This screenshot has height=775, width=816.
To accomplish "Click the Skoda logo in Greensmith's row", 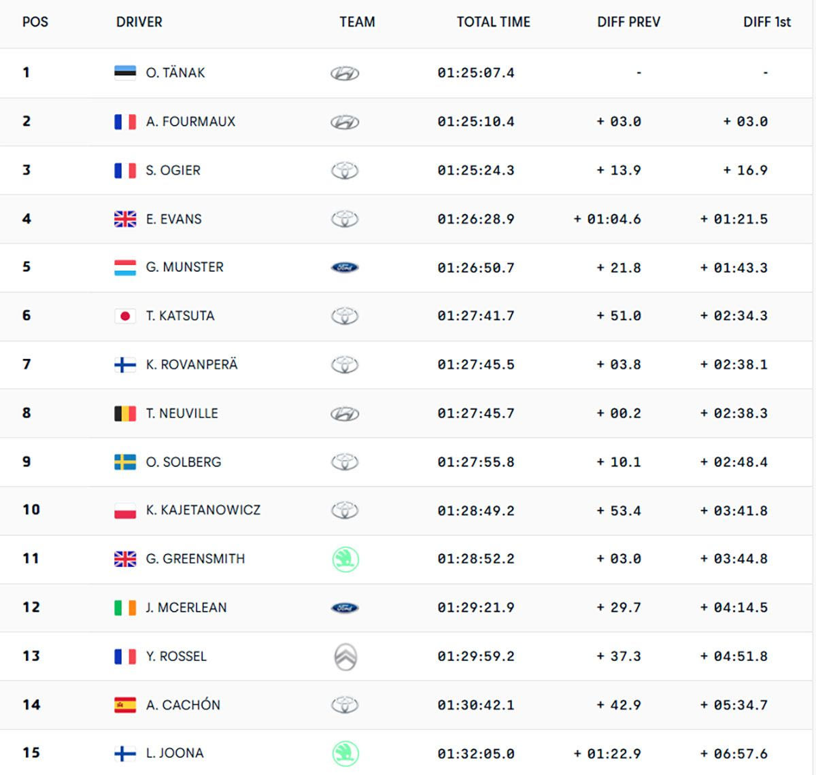I will [x=345, y=559].
